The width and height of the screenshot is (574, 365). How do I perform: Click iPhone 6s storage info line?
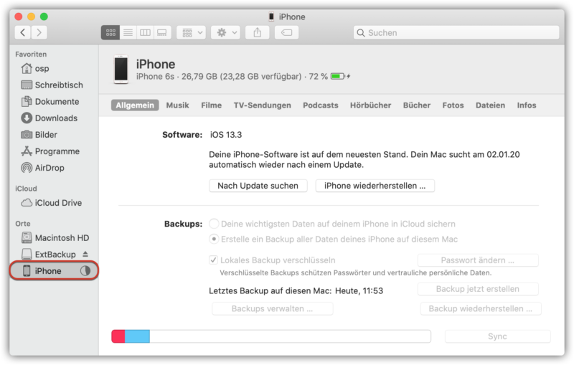[x=232, y=77]
